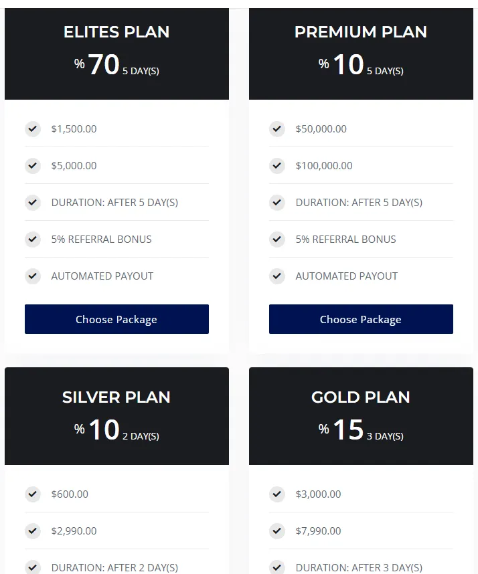
Task: Click the Gold Plan header title
Action: point(361,397)
